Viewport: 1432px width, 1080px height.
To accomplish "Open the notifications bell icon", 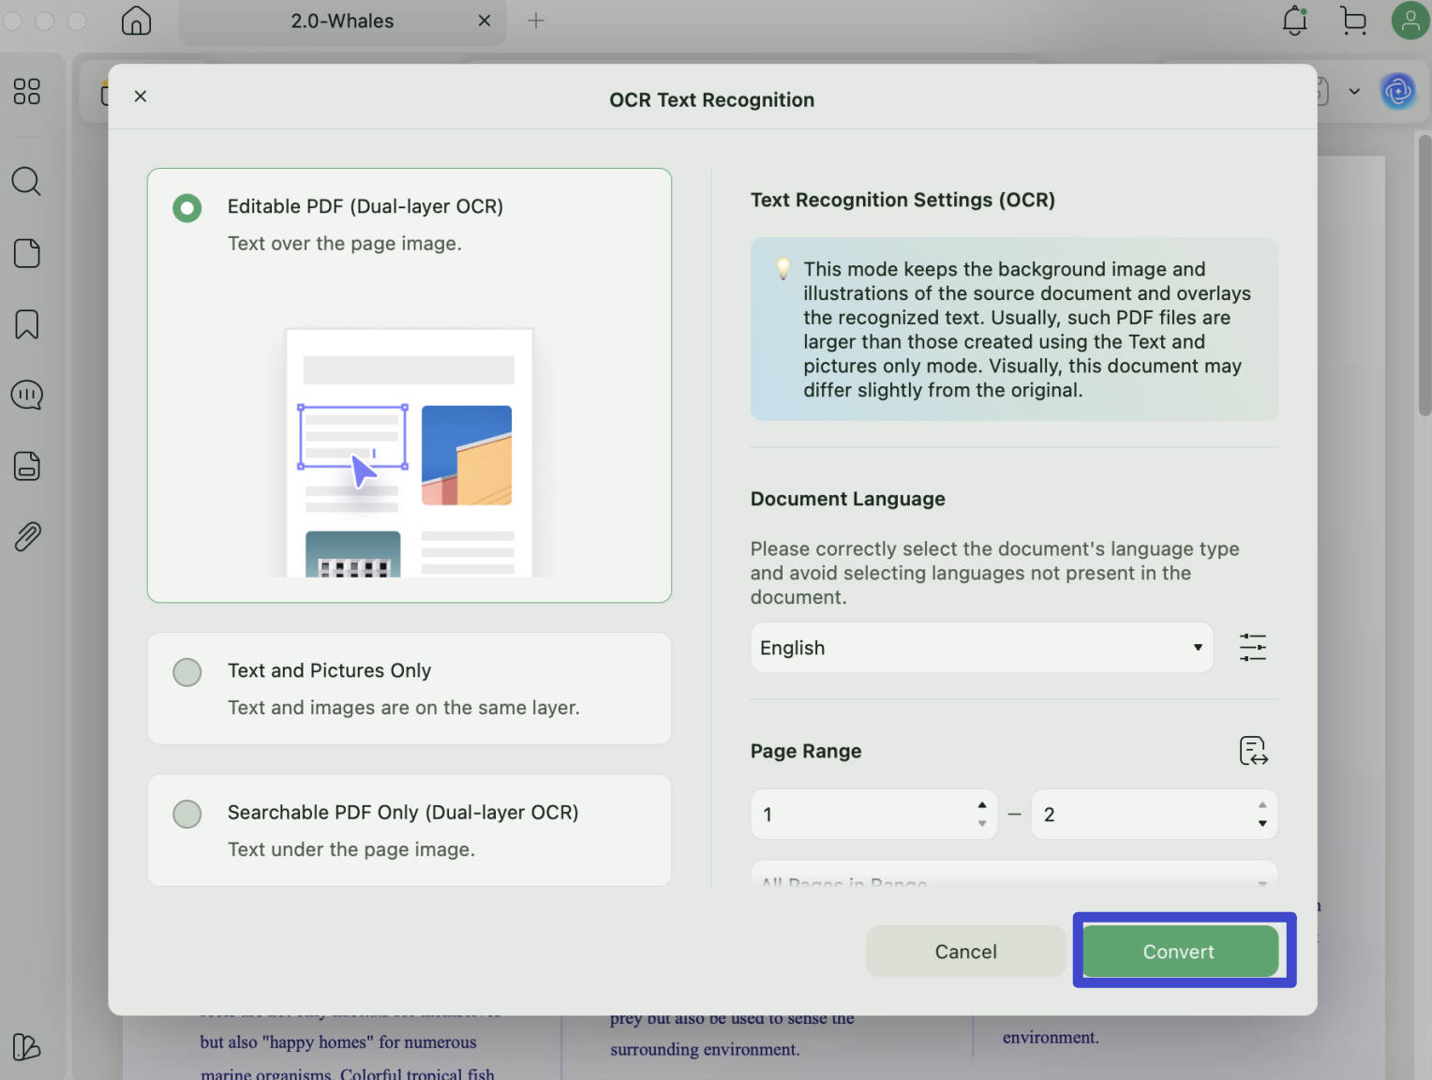I will [1295, 21].
